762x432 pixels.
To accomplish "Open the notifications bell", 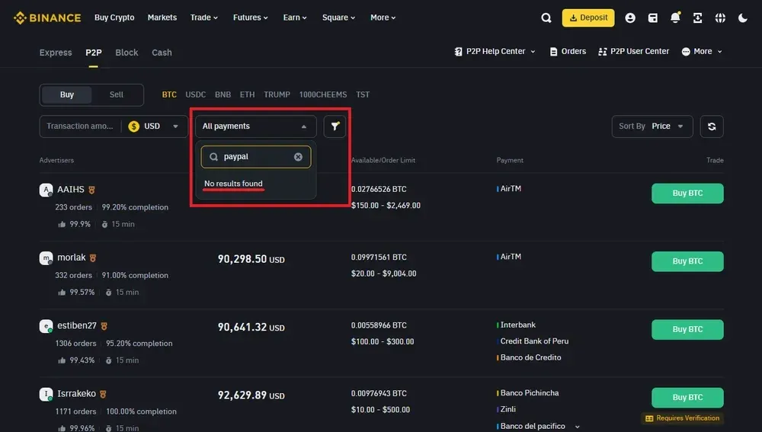I will (x=675, y=18).
